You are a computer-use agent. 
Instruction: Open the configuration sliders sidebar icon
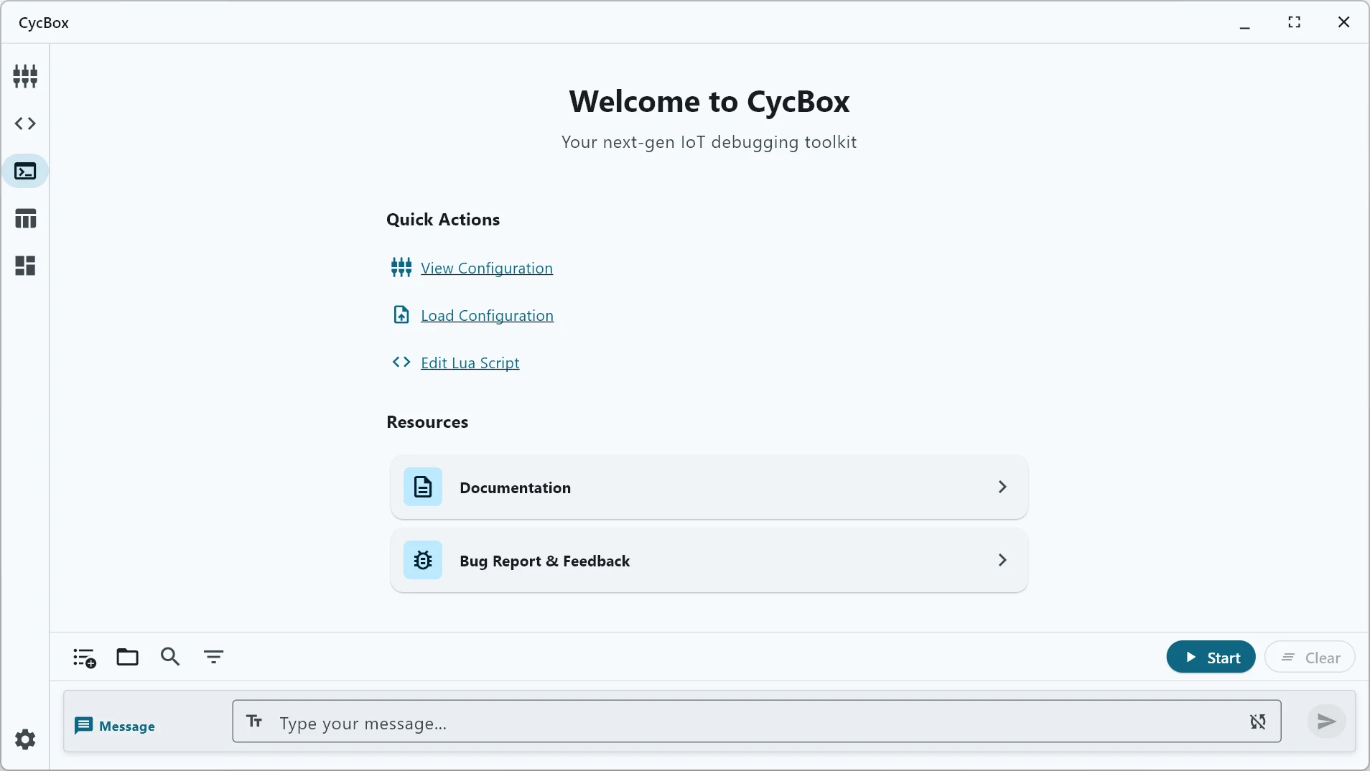tap(25, 75)
